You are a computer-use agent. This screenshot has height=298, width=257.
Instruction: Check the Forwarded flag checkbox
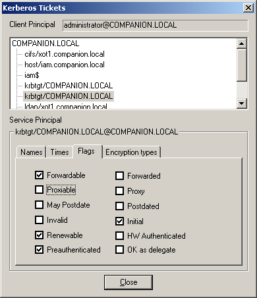(x=119, y=175)
